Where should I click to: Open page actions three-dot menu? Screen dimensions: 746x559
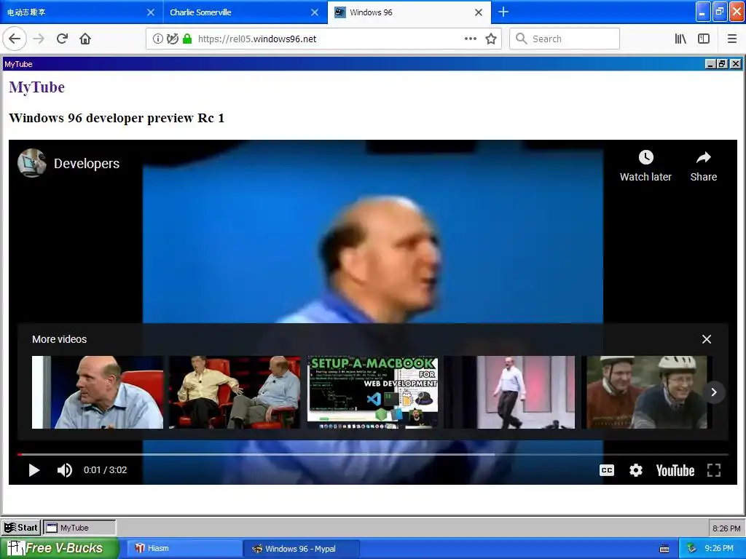coord(471,39)
